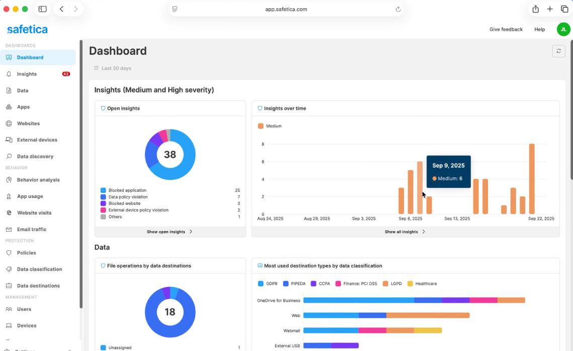Click the Data discovery magnifier icon
573x351 pixels.
point(9,156)
